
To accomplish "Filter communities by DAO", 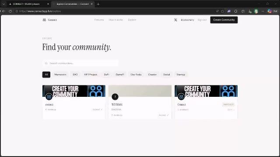I will (x=75, y=75).
